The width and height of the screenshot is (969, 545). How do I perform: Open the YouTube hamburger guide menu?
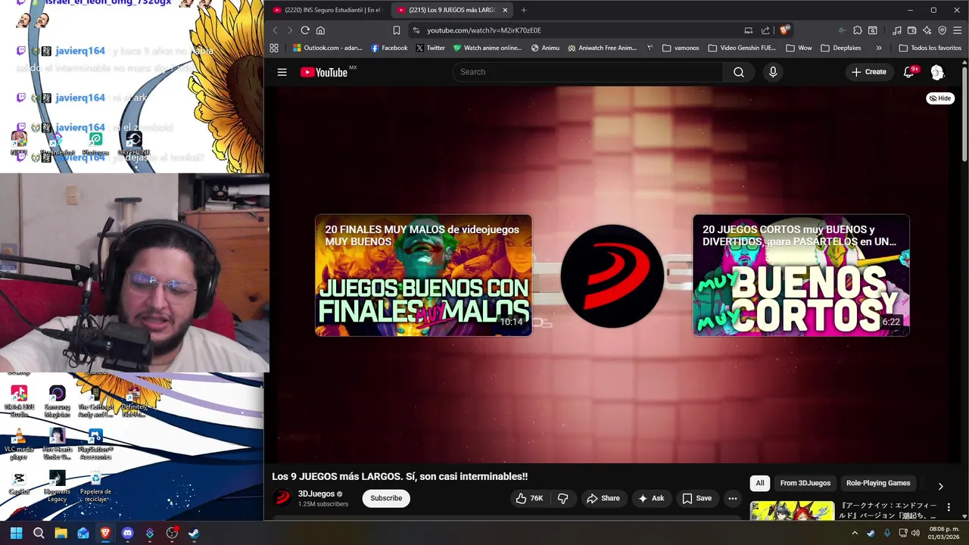(282, 72)
